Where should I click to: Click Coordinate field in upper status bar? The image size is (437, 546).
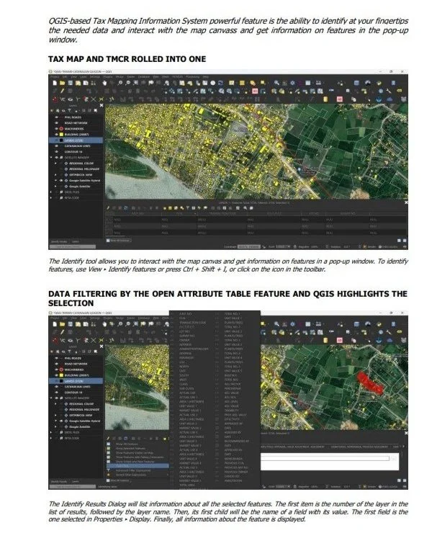249,246
